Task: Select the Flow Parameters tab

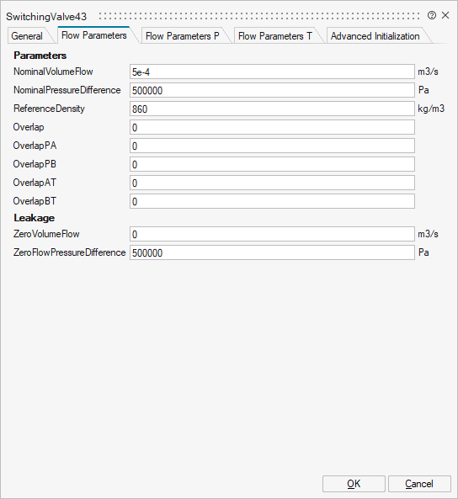Action: click(94, 35)
